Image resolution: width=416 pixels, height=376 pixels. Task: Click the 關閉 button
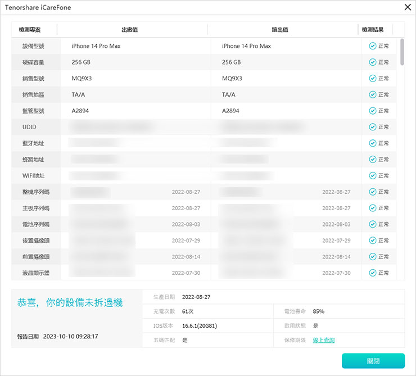pos(373,361)
